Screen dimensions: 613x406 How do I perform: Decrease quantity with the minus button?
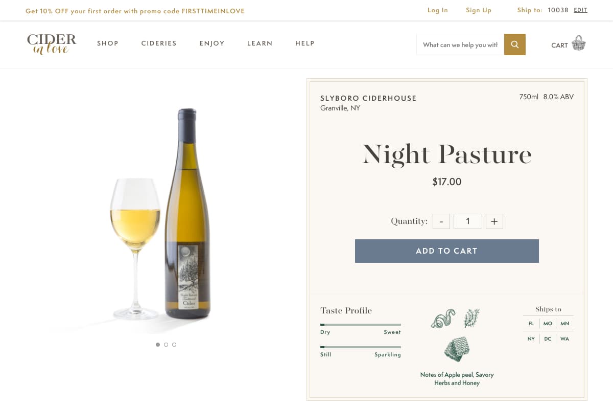click(441, 221)
